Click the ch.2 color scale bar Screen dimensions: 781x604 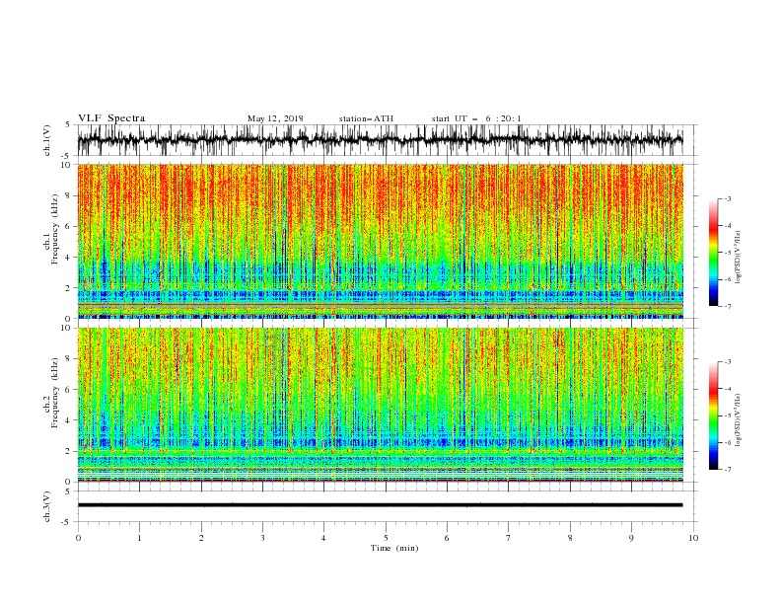click(713, 415)
